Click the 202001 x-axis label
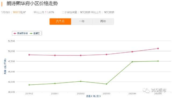Image resolution: width=172 pixels, height=98 pixels. point(55,93)
